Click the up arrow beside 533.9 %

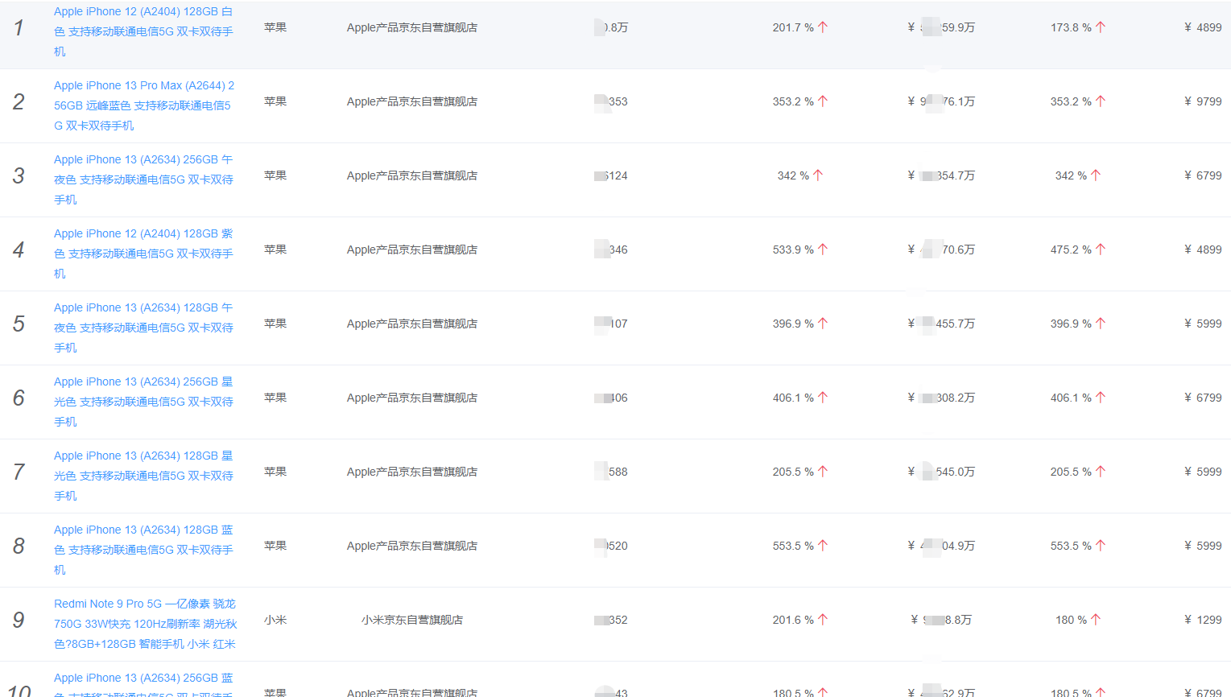[x=823, y=250]
